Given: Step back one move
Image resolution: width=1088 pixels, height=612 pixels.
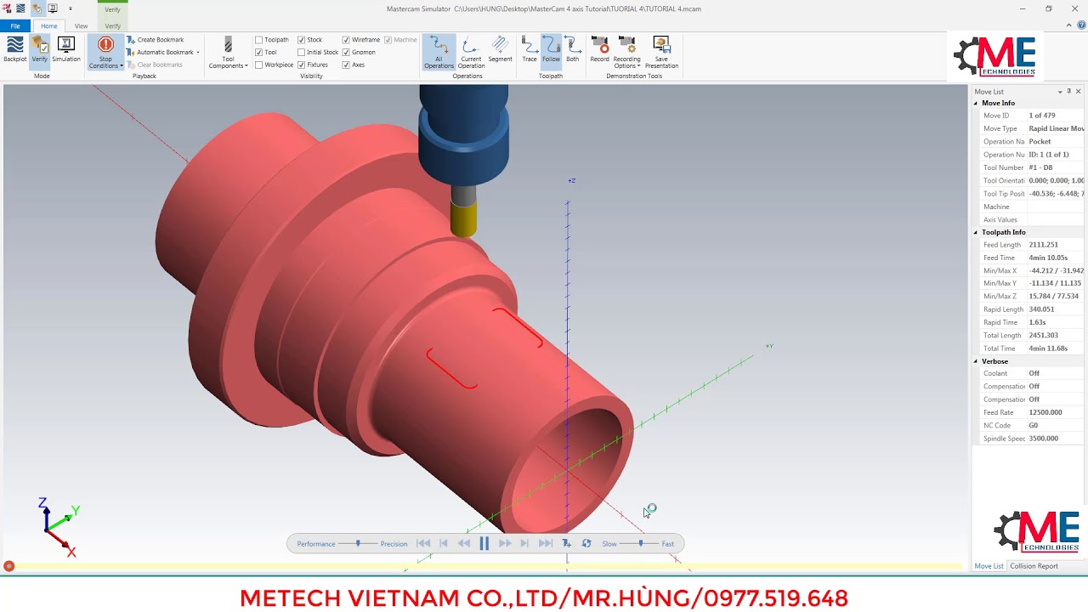Looking at the screenshot, I should (x=443, y=544).
